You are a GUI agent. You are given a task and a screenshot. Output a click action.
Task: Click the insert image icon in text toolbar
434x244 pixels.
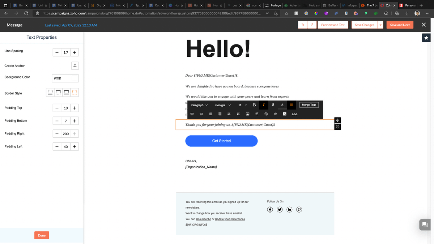[x=248, y=114]
